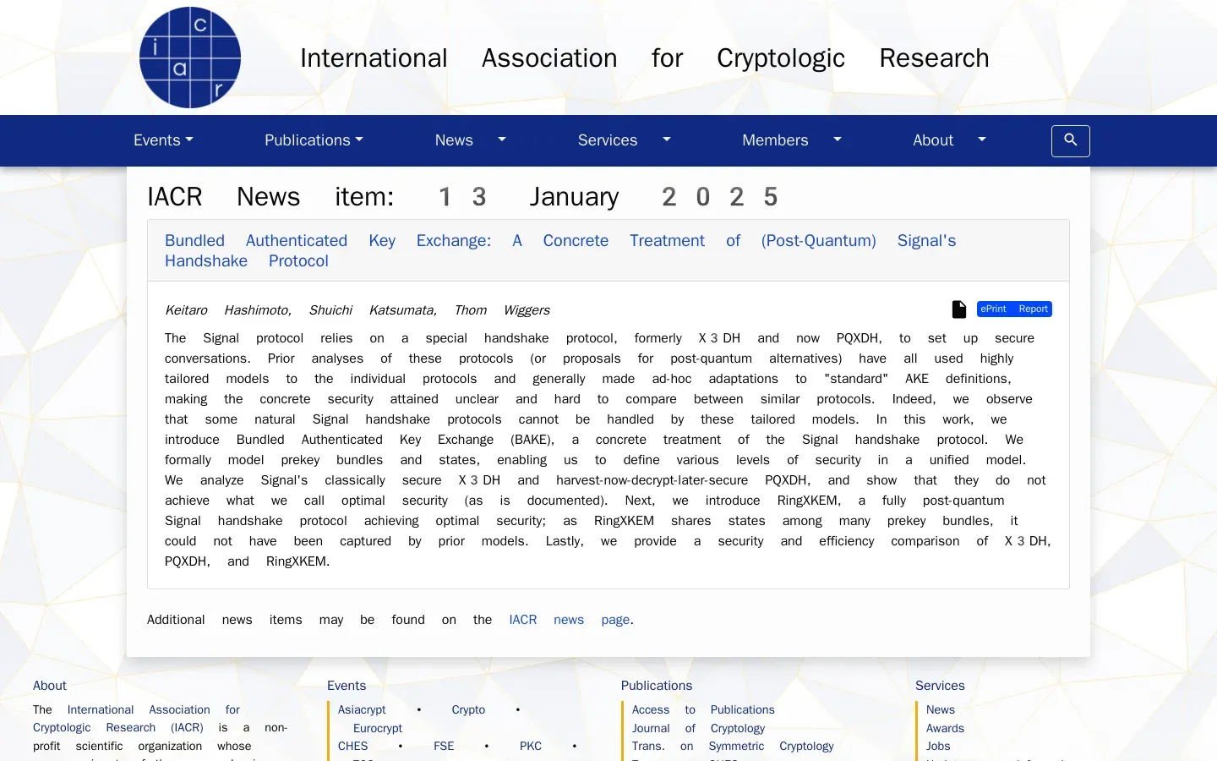Open Journal of Cryptology footer link
This screenshot has width=1217, height=761.
click(x=698, y=728)
